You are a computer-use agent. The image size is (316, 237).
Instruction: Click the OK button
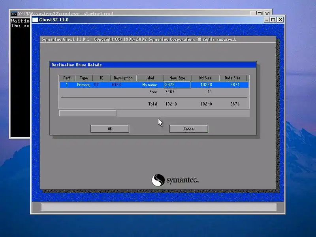coord(110,129)
